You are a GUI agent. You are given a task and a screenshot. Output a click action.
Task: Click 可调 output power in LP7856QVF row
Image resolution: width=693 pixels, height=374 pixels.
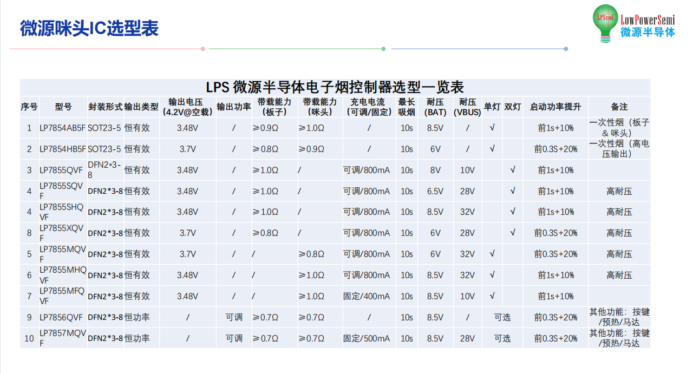(234, 317)
